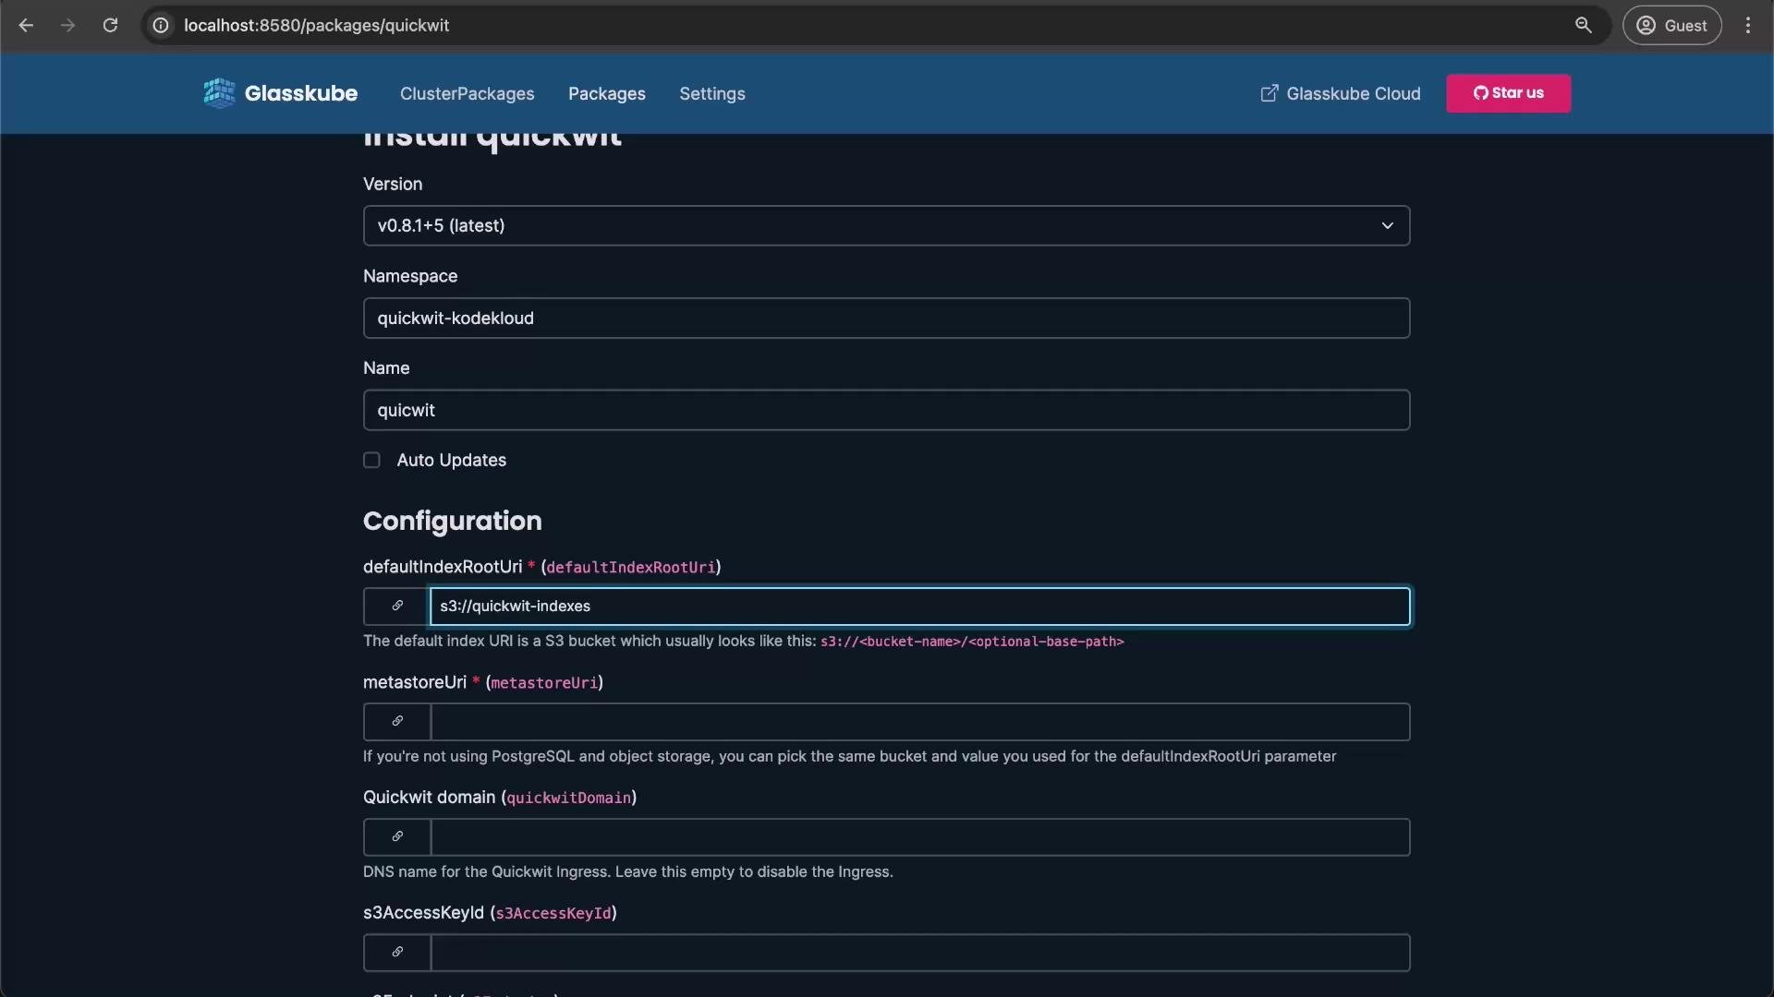Click the pink quickwitDomain code label
The height and width of the screenshot is (997, 1774).
[x=568, y=798]
